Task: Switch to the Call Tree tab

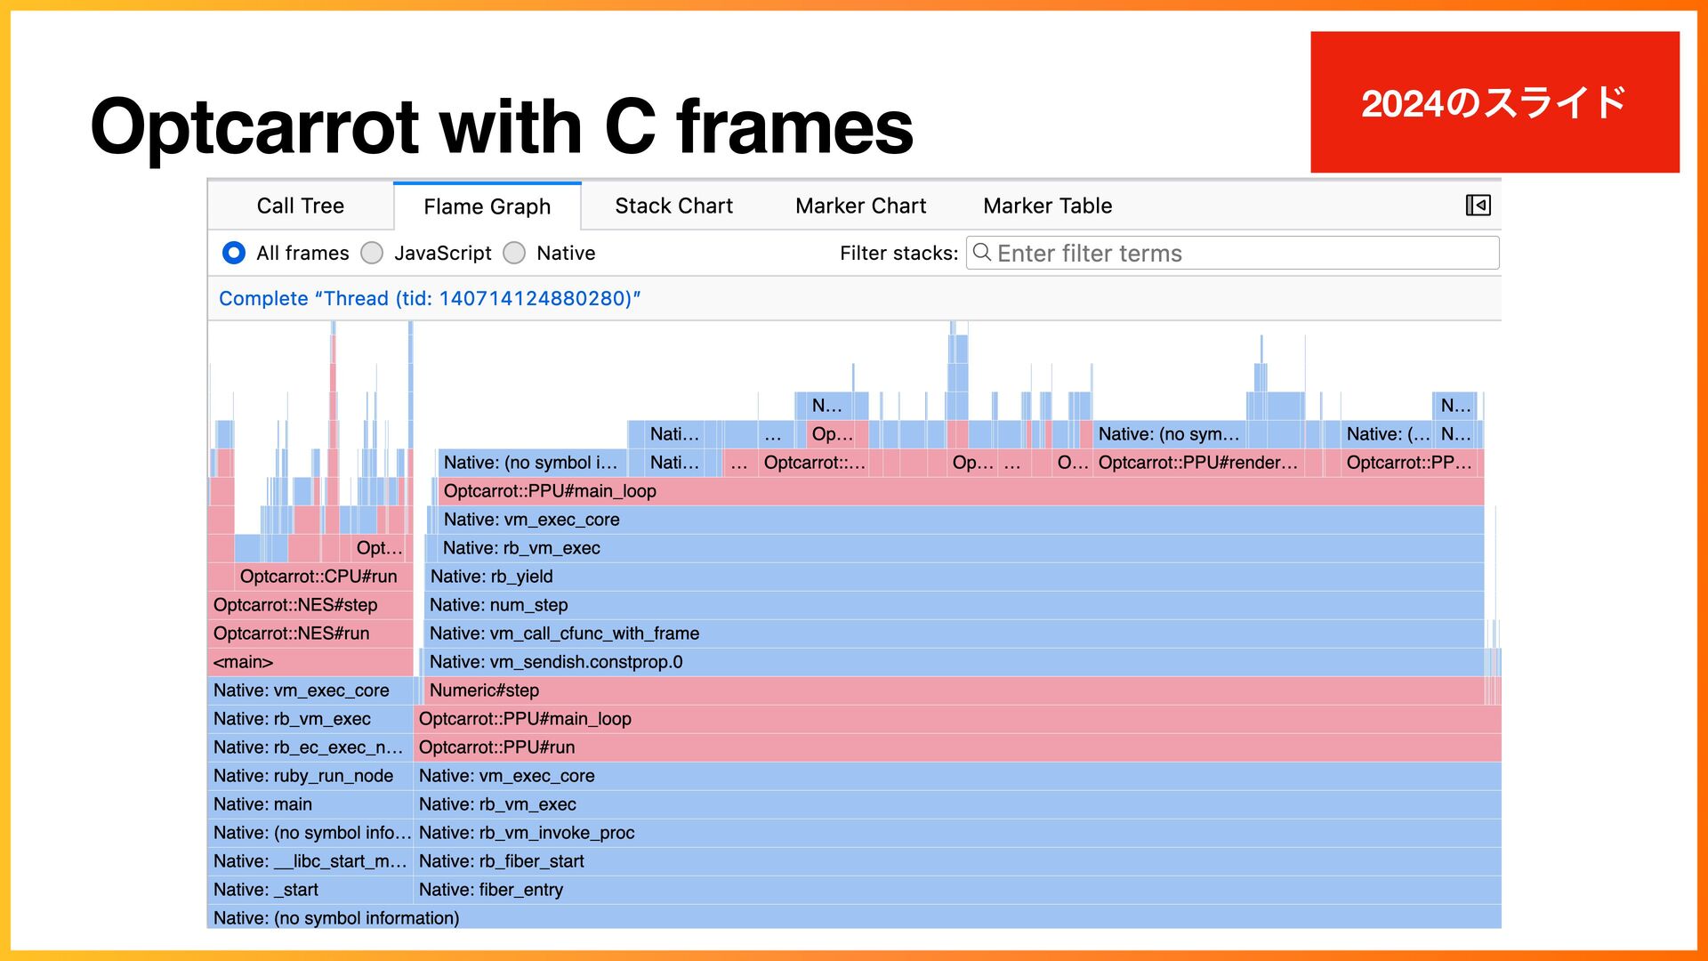Action: click(301, 206)
